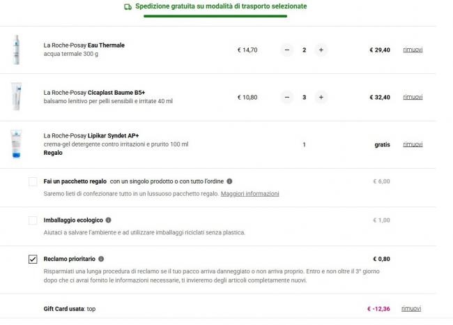This screenshot has width=453, height=325.
Task: Increase Eau Thermale quantity with plus button
Action: click(321, 50)
